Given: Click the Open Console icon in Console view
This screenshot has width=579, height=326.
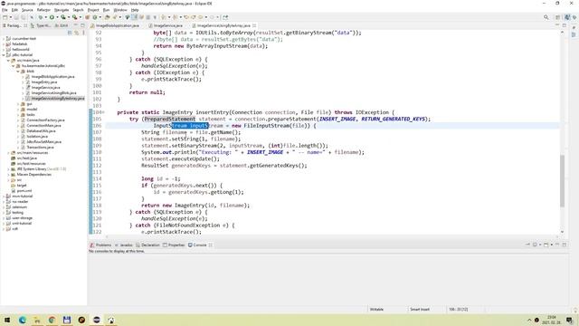Looking at the screenshot, I should pyautogui.click(x=546, y=244).
